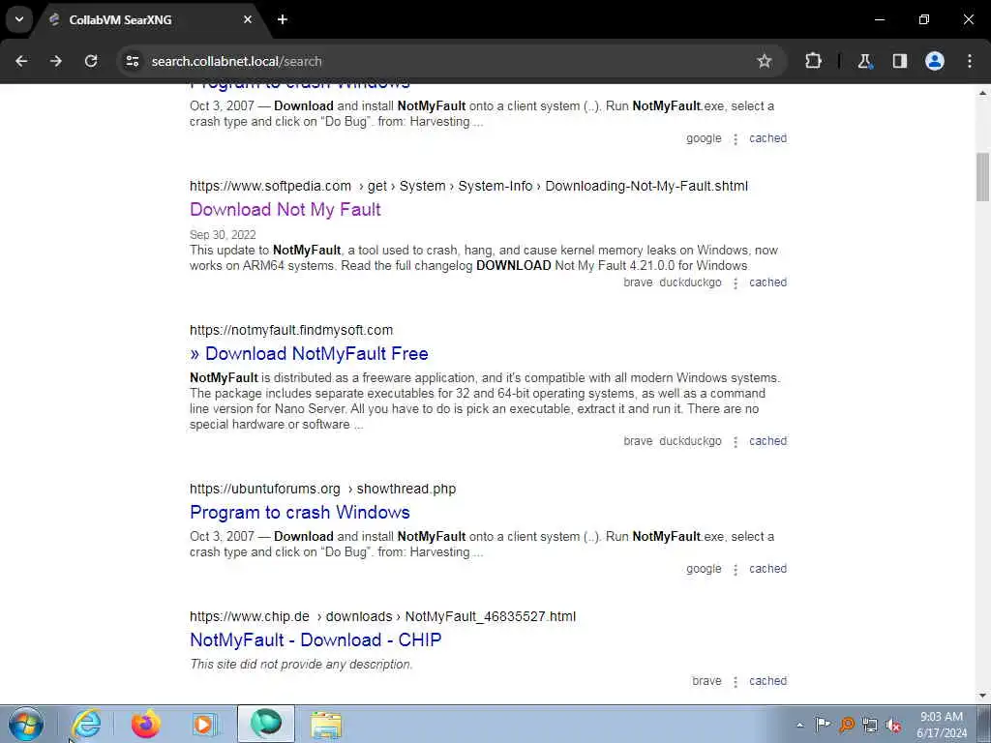Click the Show desktop button on the taskbar

click(x=984, y=725)
